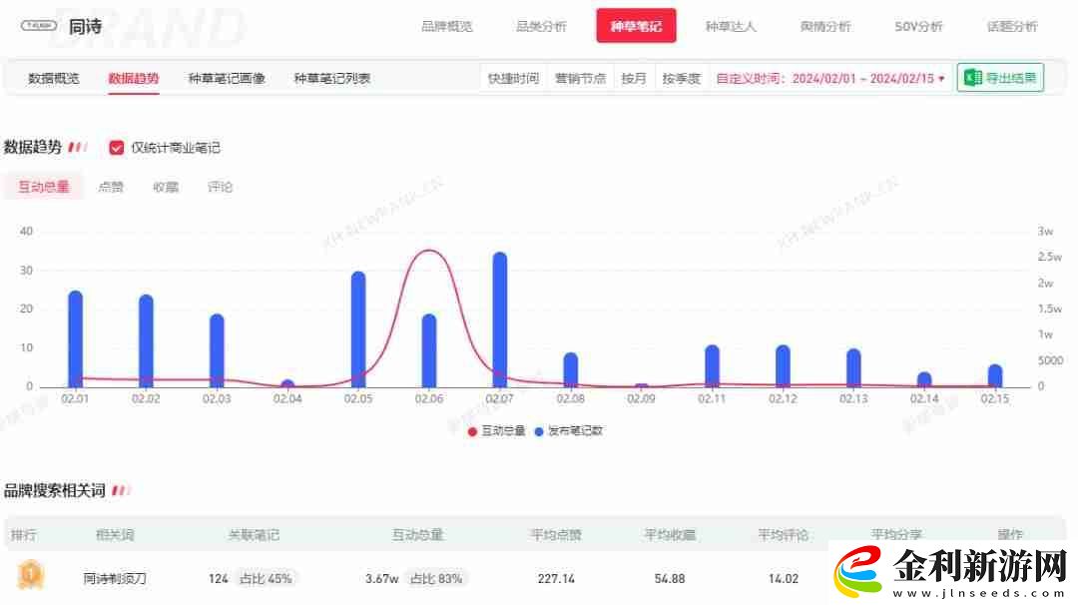
Task: Click the Excel icon in 导出结果
Action: tap(973, 78)
